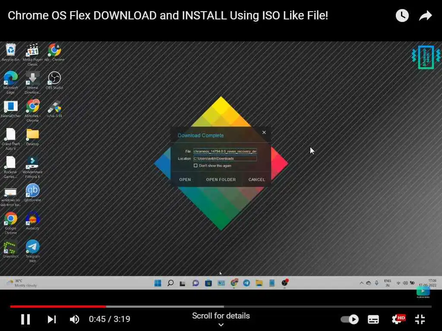
Task: Add video to Watch Later
Action: 402,16
